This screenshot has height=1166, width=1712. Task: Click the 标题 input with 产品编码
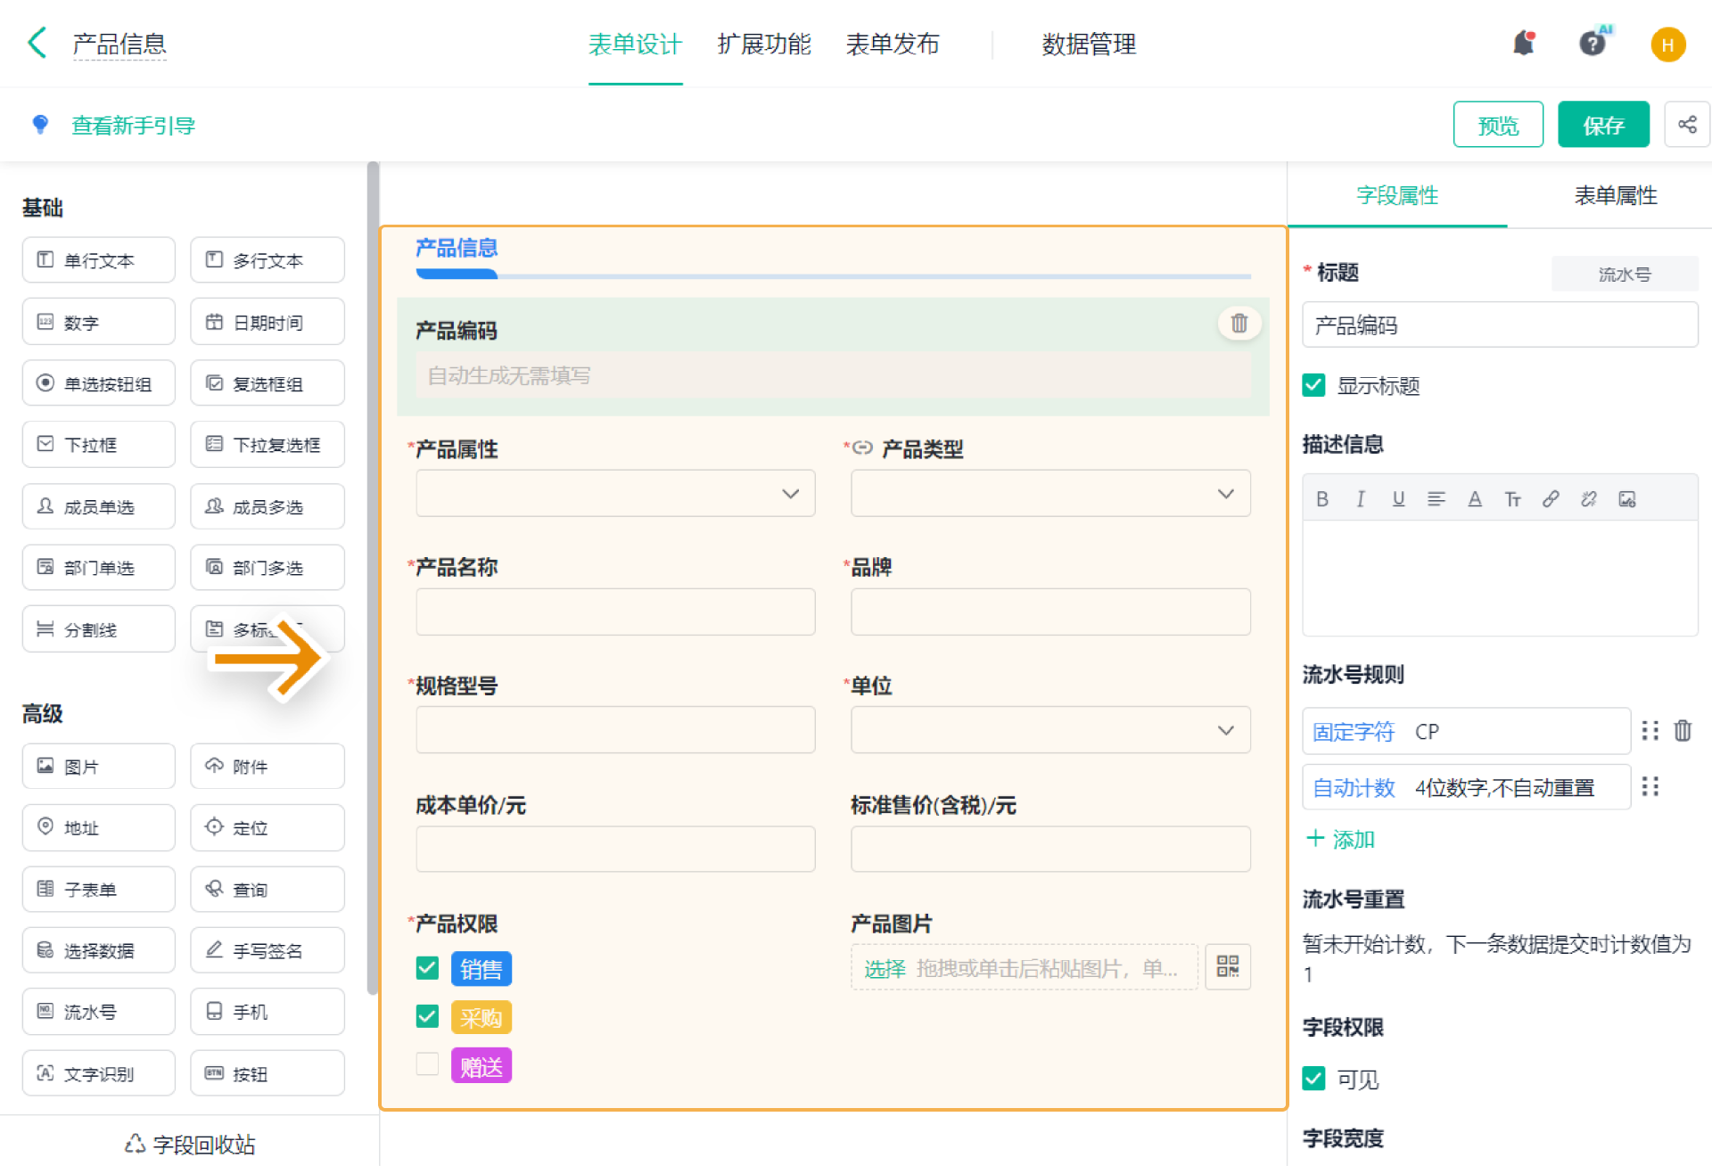(x=1499, y=325)
